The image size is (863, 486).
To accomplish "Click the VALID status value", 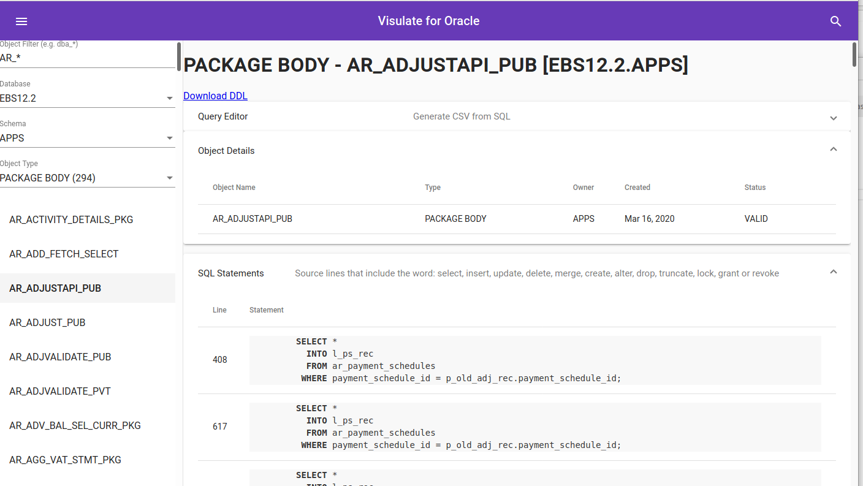I will pos(756,219).
